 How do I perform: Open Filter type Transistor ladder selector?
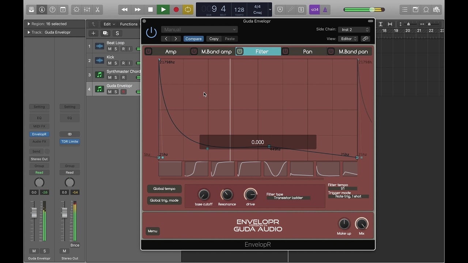[x=288, y=198]
